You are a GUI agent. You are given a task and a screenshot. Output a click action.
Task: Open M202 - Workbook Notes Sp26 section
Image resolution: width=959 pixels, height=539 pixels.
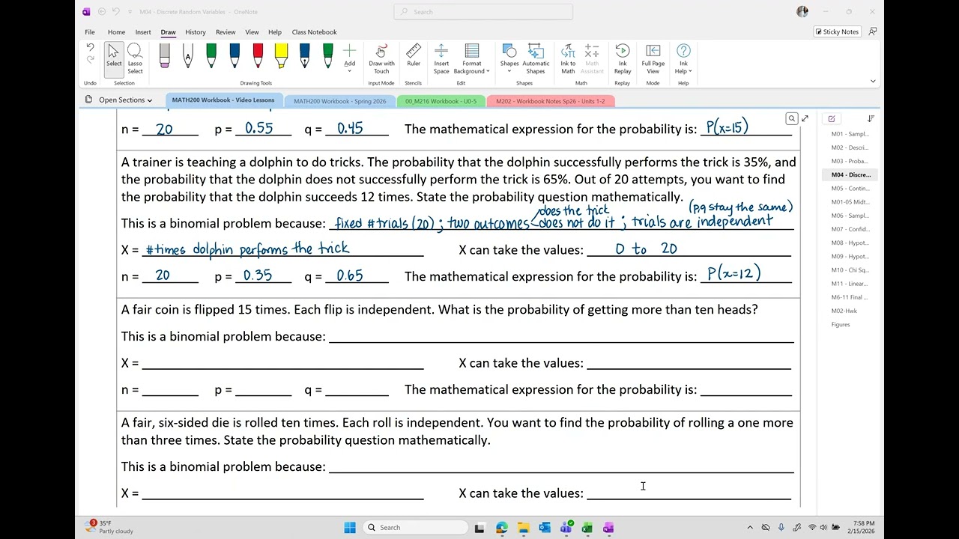[550, 101]
